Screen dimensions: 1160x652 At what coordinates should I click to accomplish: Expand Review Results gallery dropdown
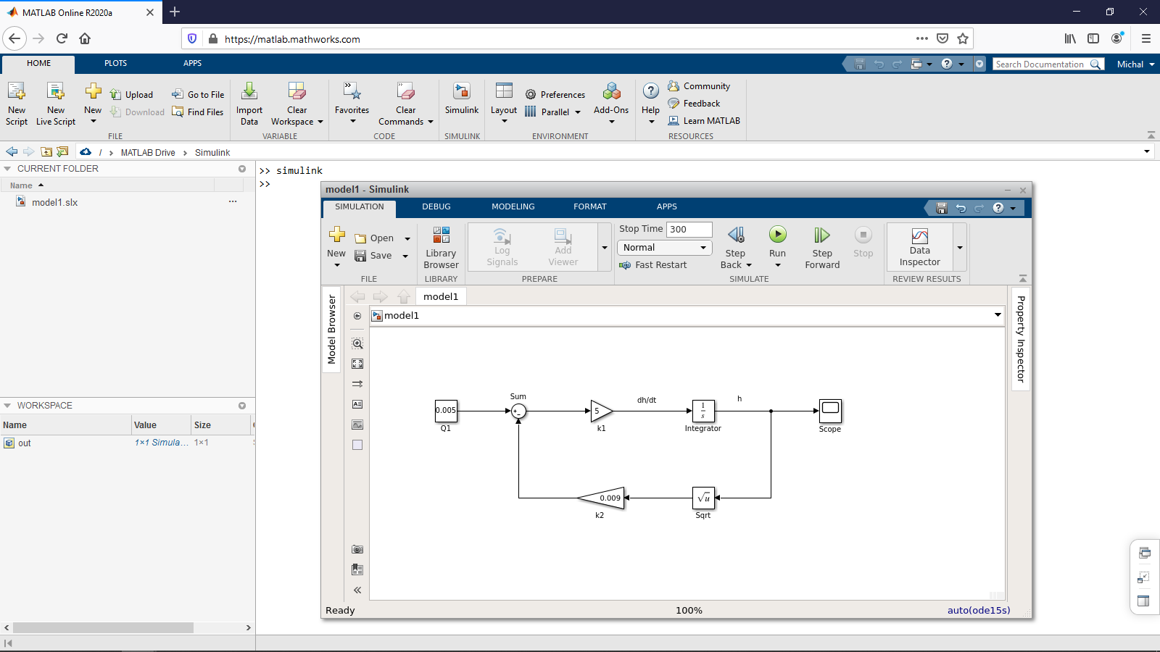click(x=960, y=247)
